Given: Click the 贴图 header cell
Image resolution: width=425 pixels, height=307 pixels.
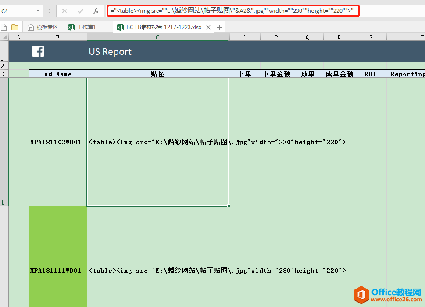Looking at the screenshot, I should pos(157,74).
